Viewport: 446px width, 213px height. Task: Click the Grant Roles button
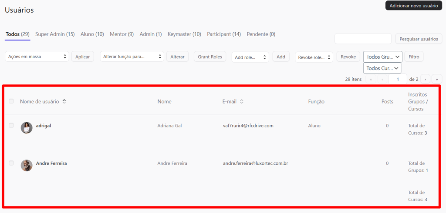coord(210,57)
